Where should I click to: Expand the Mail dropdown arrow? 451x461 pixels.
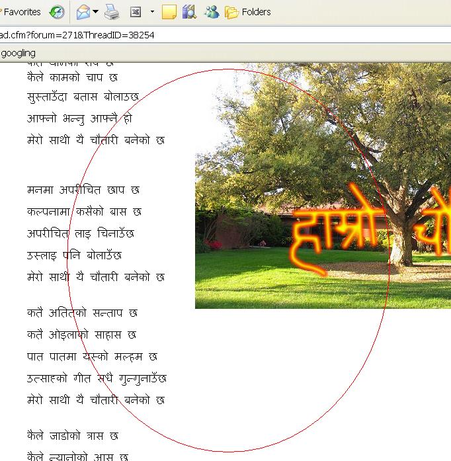click(x=96, y=12)
